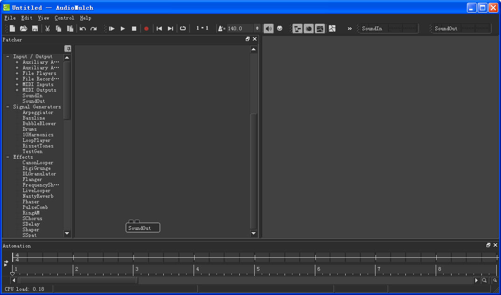Click the Cut scissors icon
This screenshot has width=501, height=295.
click(47, 28)
